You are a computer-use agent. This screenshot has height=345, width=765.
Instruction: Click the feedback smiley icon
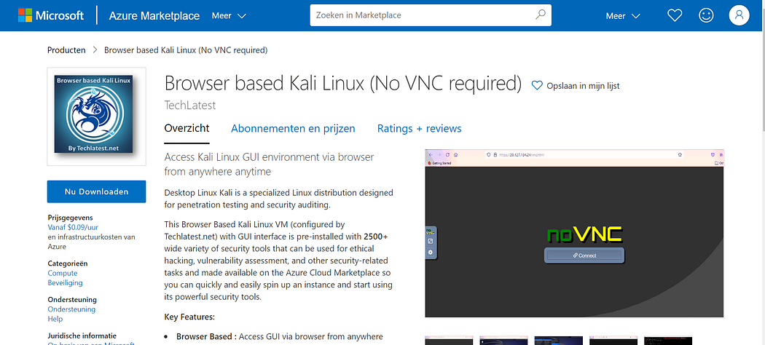tap(706, 15)
